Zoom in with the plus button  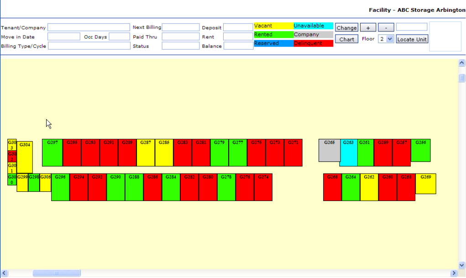pyautogui.click(x=368, y=28)
